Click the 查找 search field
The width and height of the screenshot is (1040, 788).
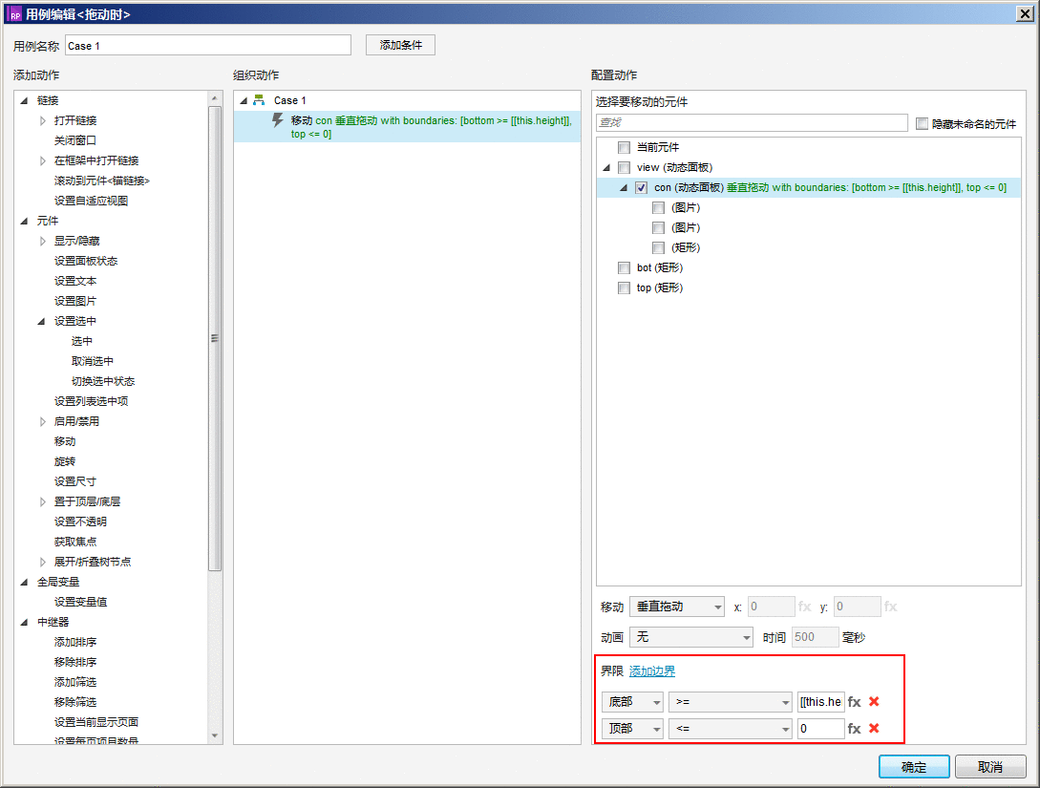[x=752, y=122]
